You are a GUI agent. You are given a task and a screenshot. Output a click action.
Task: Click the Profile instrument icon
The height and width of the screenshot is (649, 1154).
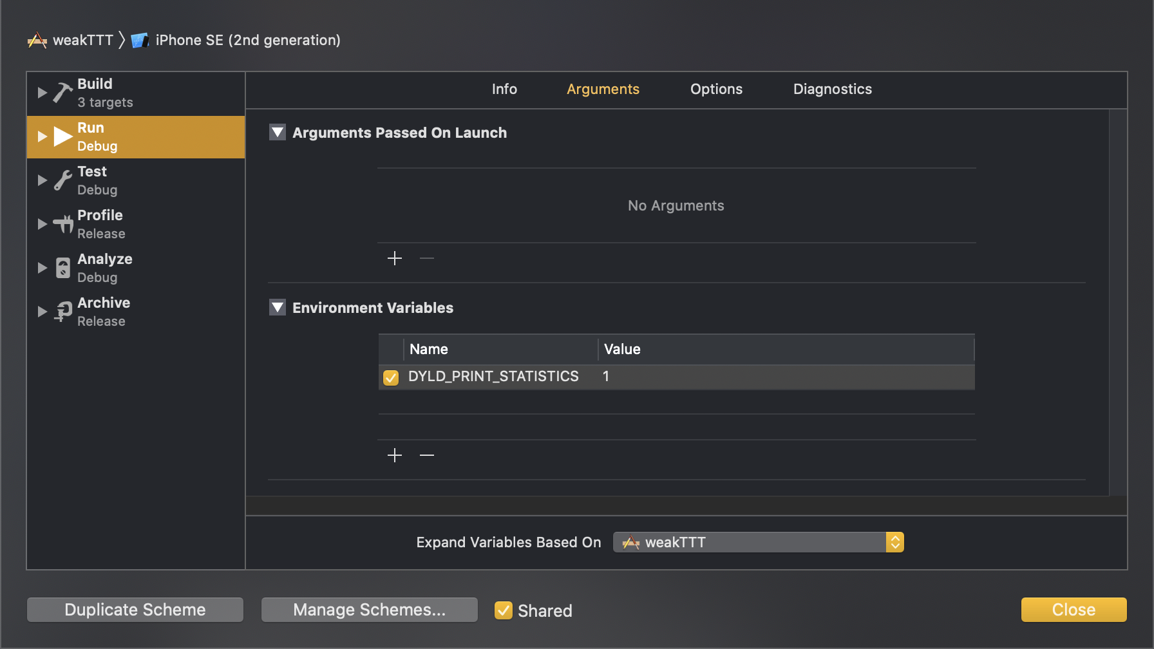point(62,224)
